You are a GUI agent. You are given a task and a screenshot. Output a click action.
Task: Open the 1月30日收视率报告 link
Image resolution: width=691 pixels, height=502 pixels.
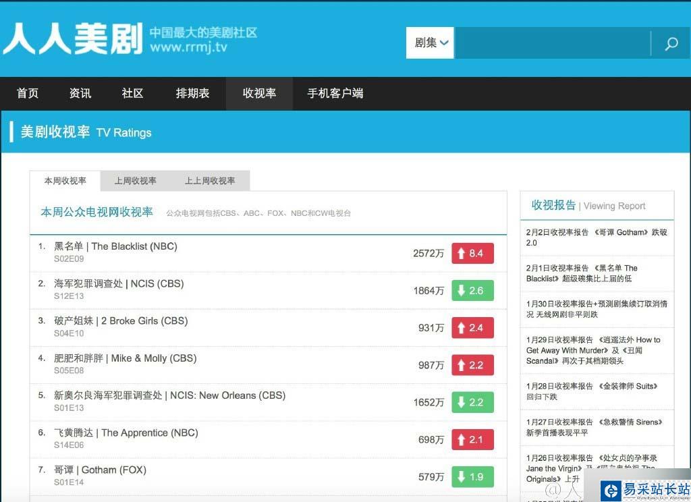[x=597, y=309]
